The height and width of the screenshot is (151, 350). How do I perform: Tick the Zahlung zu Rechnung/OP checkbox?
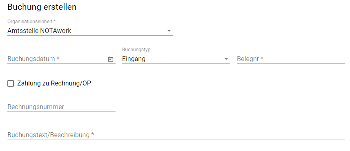(11, 83)
